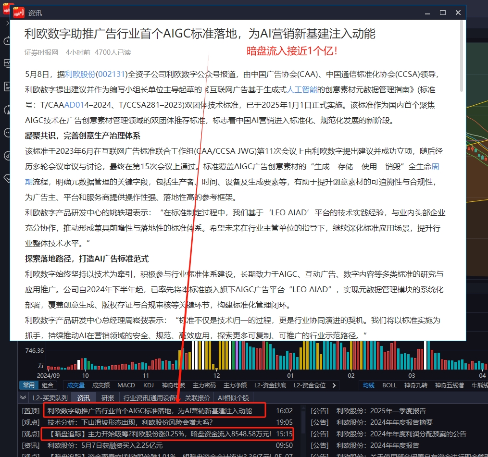Viewport: 488px width, 457px height.
Task: Switch to the 资讯 tab in bottom panel
Action: pos(83,397)
